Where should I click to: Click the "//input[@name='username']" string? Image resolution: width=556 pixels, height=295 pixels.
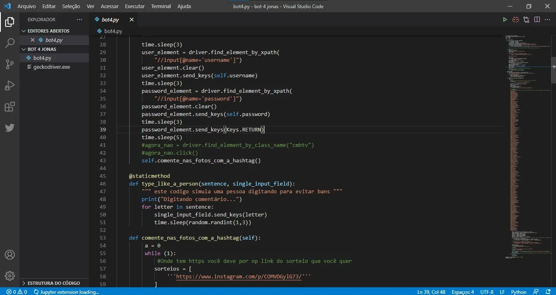tap(196, 60)
